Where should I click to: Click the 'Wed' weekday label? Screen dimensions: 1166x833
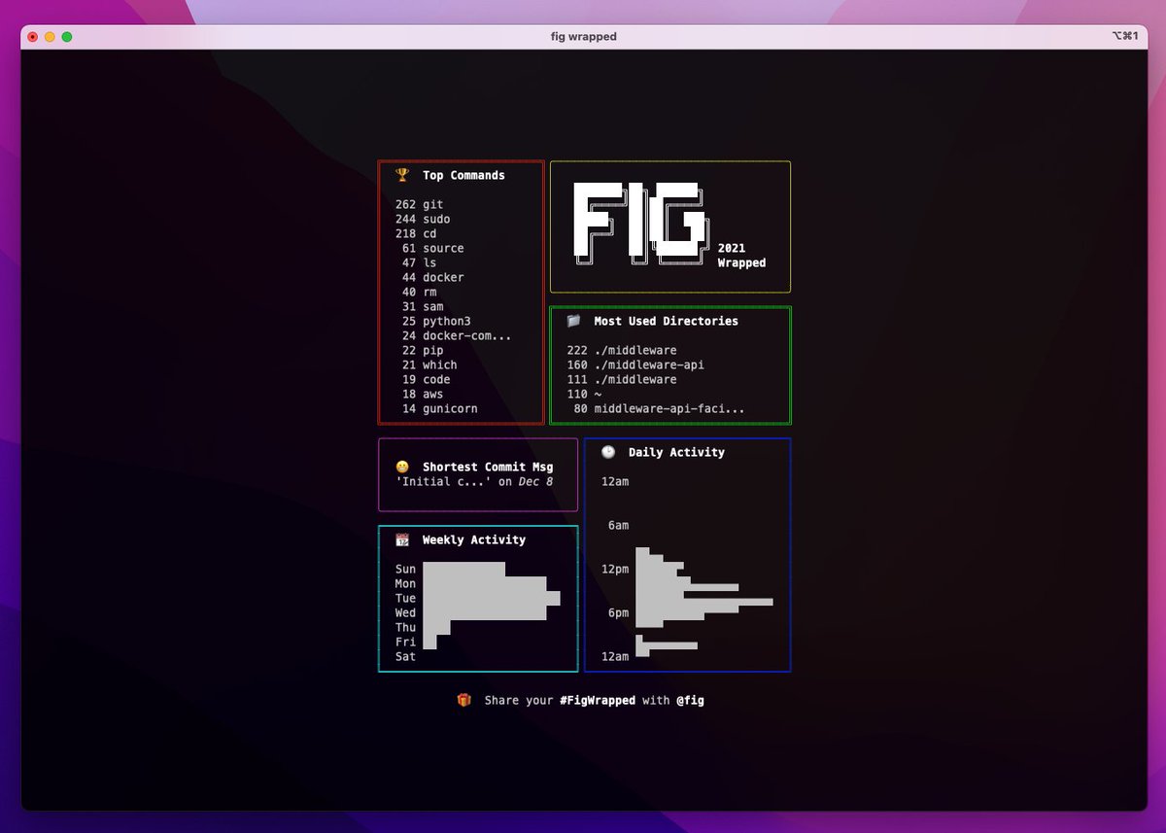click(405, 612)
